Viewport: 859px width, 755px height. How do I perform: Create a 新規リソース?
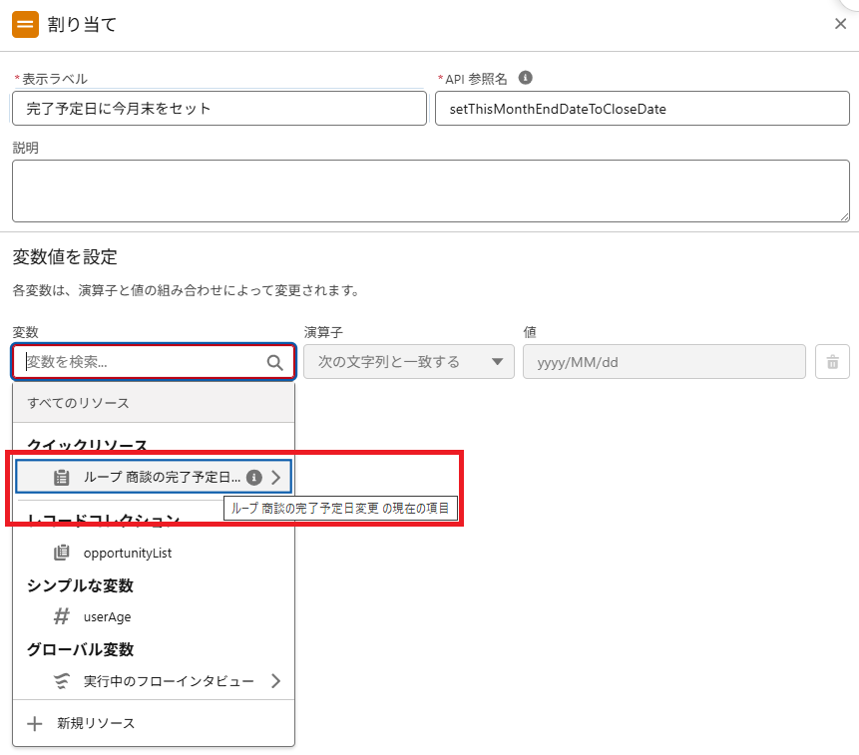click(x=154, y=723)
